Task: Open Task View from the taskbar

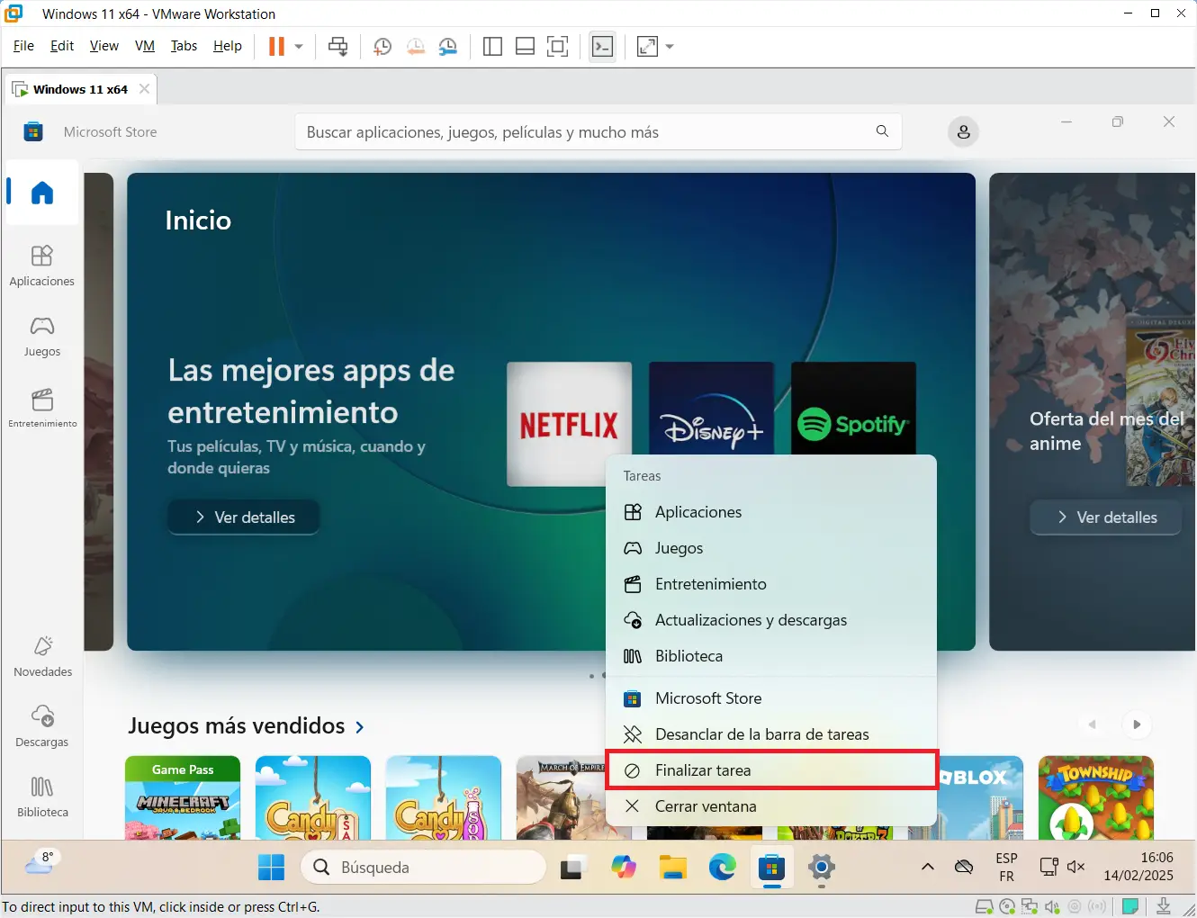Action: click(572, 868)
